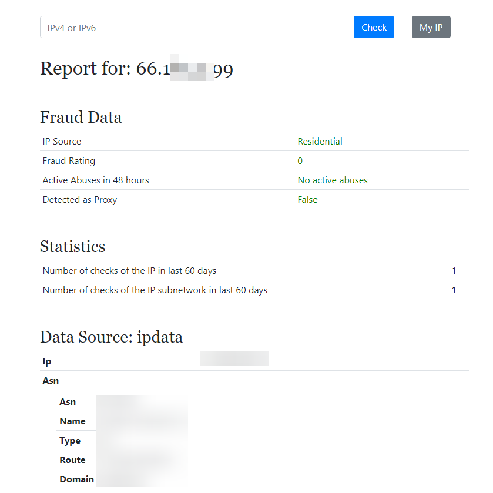Screen dimensions: 493x493
Task: Select the Detected as Proxy label
Action: (x=80, y=200)
